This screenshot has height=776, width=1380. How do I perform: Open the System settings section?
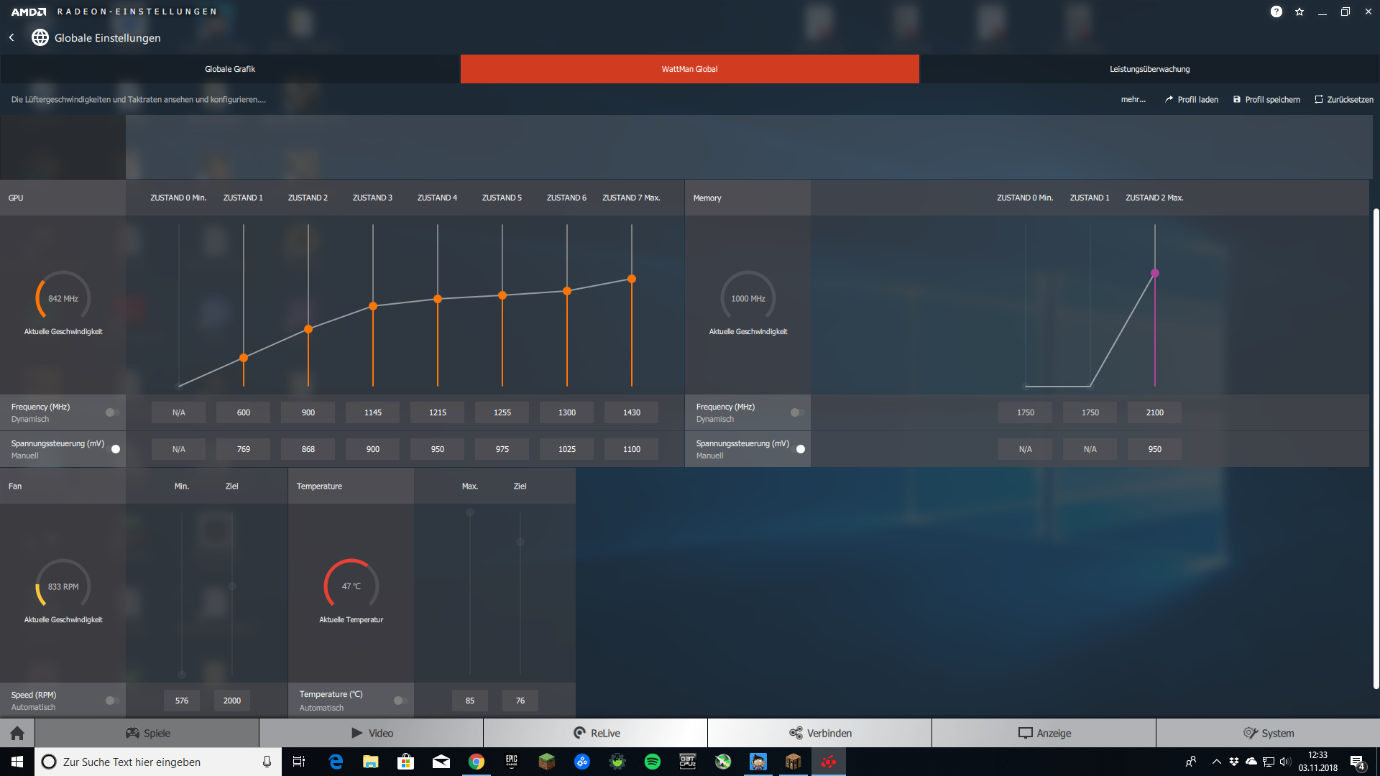1268,733
